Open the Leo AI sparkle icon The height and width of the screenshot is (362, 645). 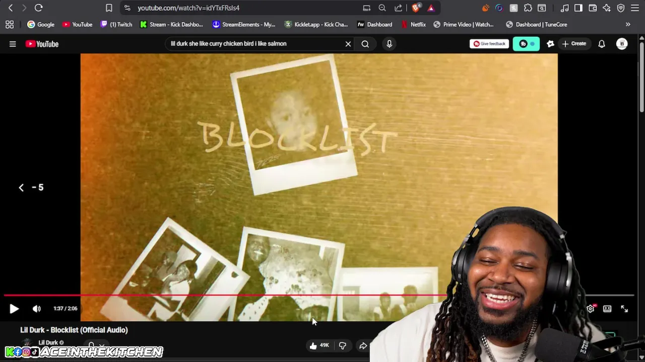[607, 8]
